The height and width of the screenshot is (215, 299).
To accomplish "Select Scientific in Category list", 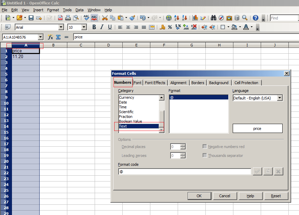I will pos(139,111).
